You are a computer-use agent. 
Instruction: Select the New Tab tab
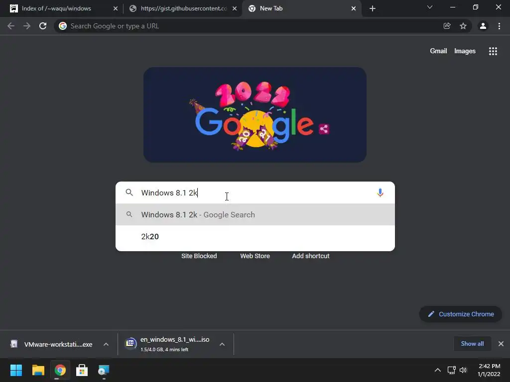coord(301,8)
